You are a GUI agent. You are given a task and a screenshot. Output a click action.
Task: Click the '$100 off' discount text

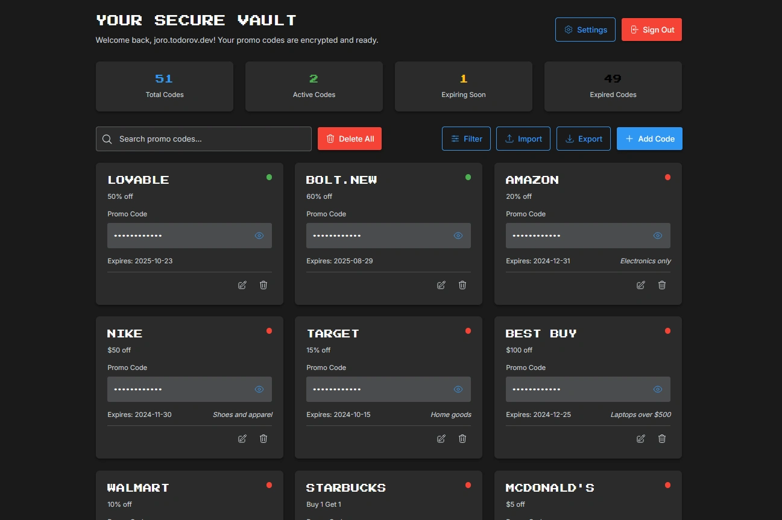point(519,350)
